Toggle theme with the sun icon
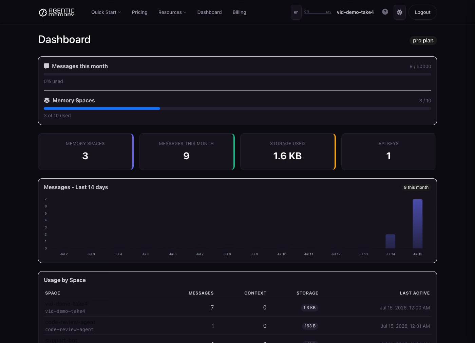 coord(399,12)
